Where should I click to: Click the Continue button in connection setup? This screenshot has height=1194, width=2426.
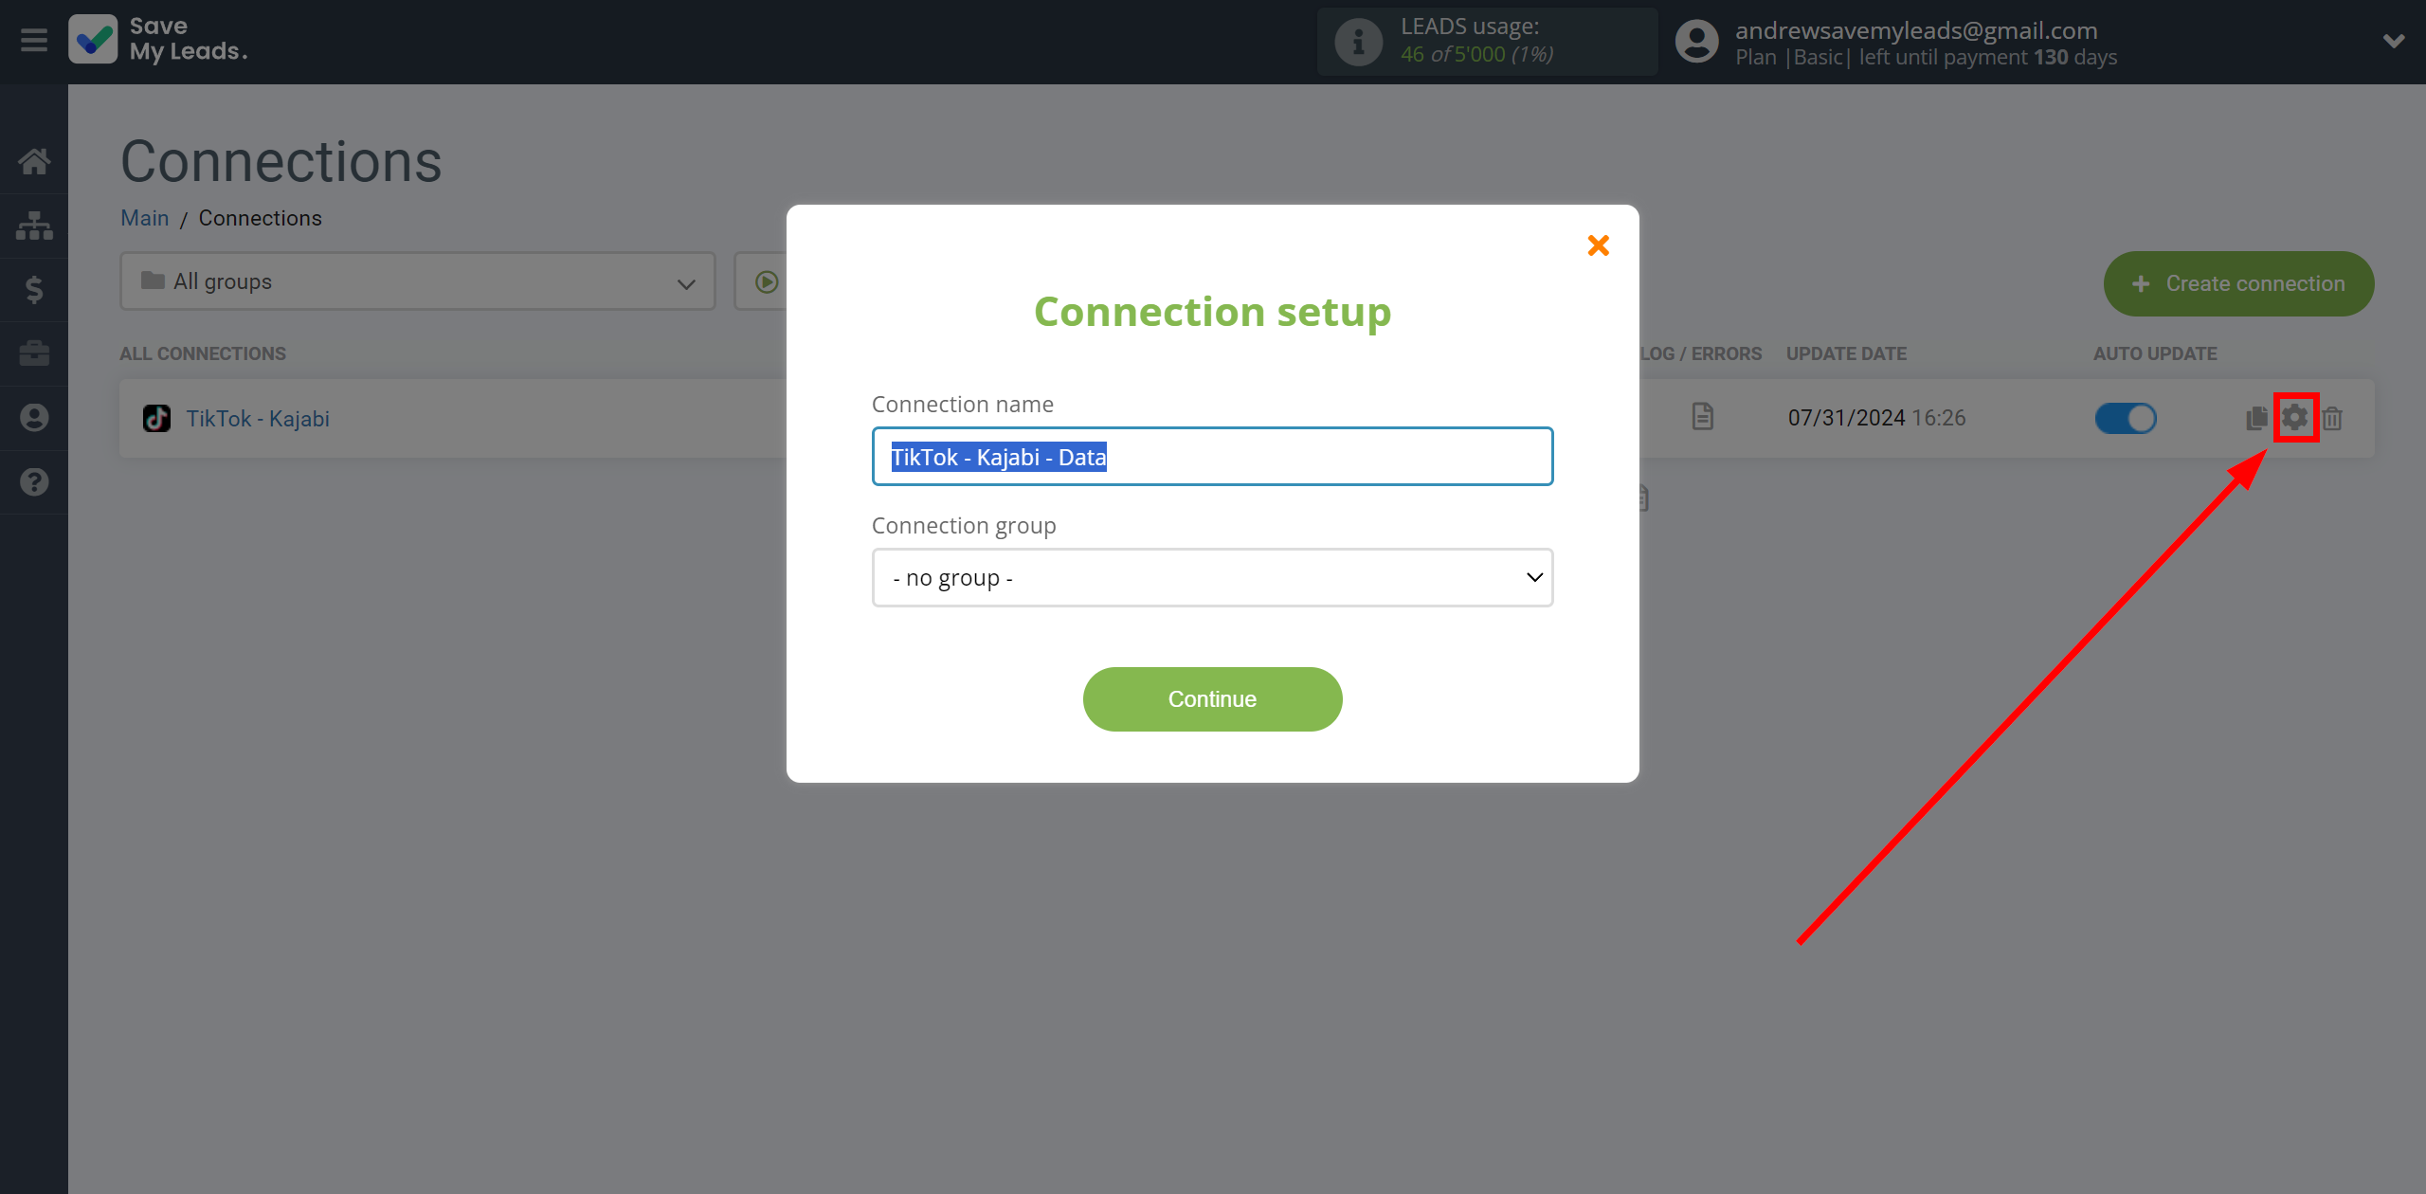coord(1211,699)
